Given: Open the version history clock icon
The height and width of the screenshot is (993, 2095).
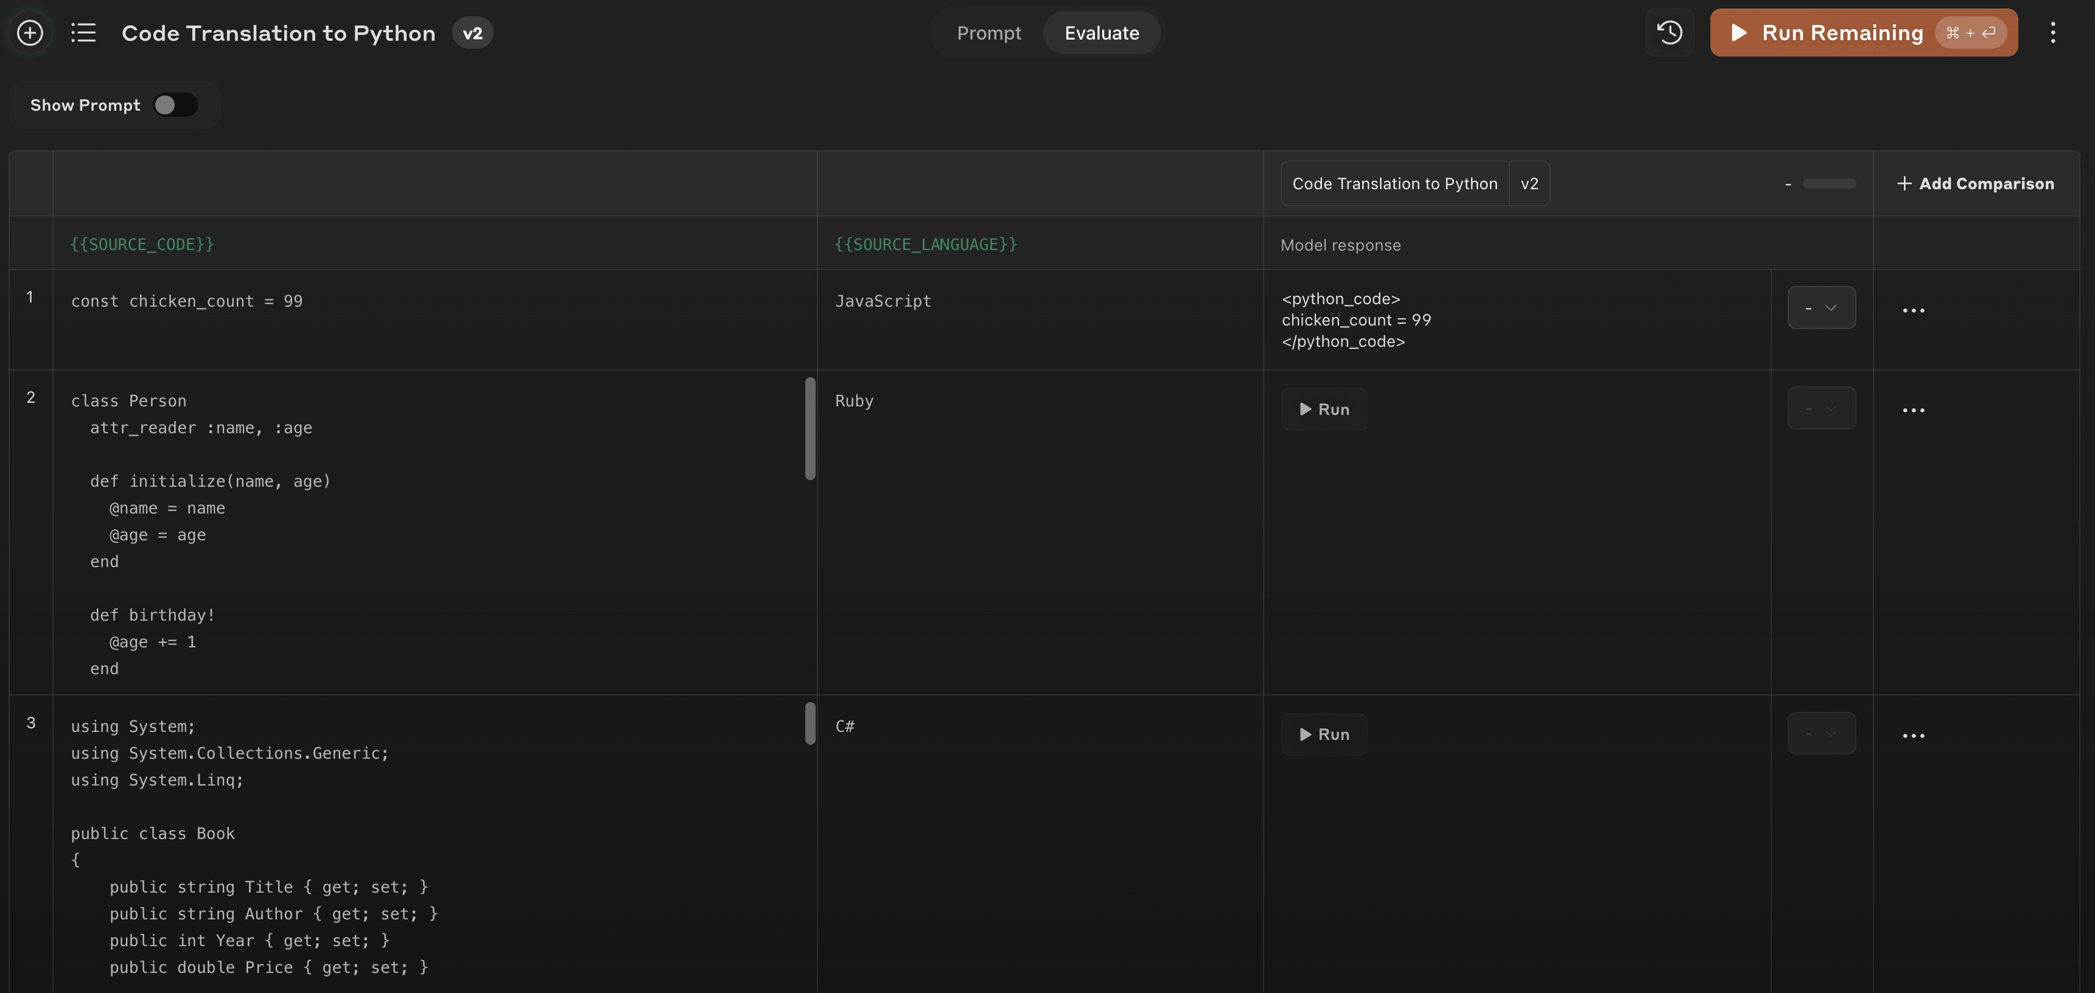Looking at the screenshot, I should [x=1669, y=32].
